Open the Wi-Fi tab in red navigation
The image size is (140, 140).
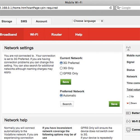34,34
